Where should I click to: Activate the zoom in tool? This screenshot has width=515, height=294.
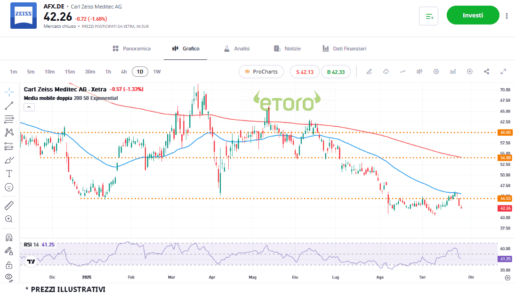(x=9, y=219)
